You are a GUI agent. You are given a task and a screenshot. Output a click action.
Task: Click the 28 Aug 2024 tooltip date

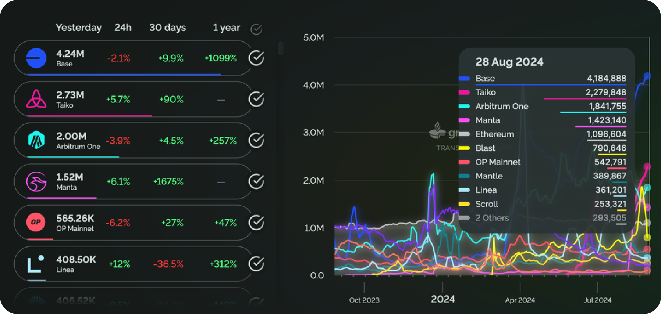[x=509, y=62]
